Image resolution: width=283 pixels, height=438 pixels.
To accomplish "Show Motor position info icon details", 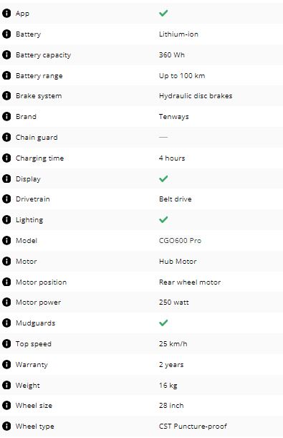I will tap(6, 282).
